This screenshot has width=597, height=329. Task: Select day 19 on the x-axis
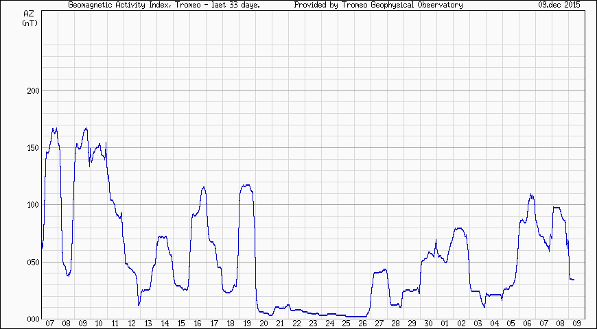247,324
